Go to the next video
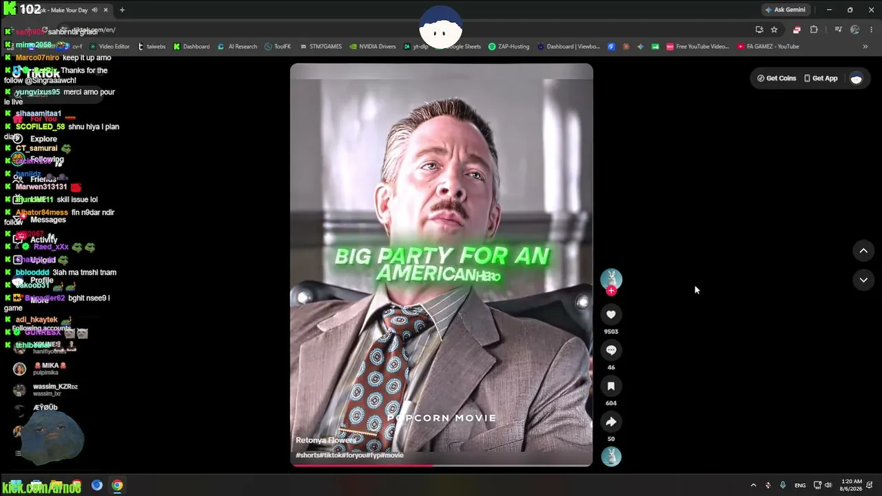Image resolution: width=882 pixels, height=496 pixels. (863, 280)
